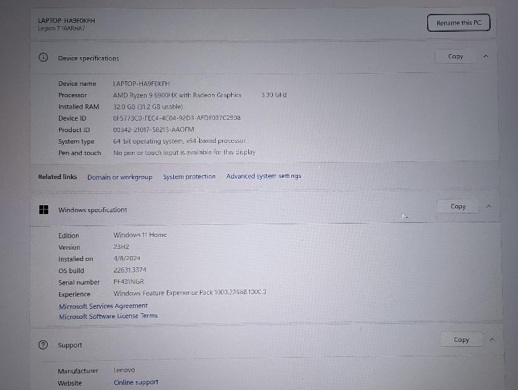Click the Manufacturer label
The image size is (518, 390).
tap(78, 371)
